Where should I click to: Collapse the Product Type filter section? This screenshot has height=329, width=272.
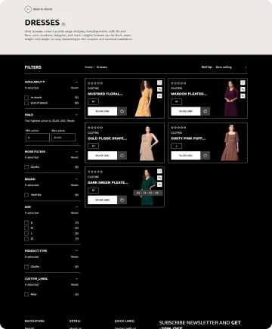(76, 251)
